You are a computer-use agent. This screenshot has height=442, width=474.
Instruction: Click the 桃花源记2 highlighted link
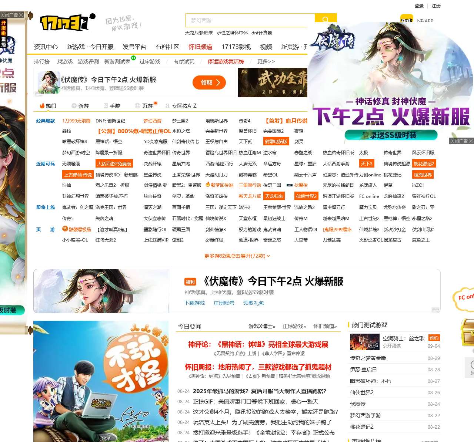424,164
